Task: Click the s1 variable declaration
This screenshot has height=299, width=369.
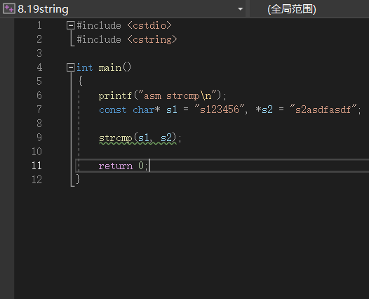Action: [x=172, y=109]
